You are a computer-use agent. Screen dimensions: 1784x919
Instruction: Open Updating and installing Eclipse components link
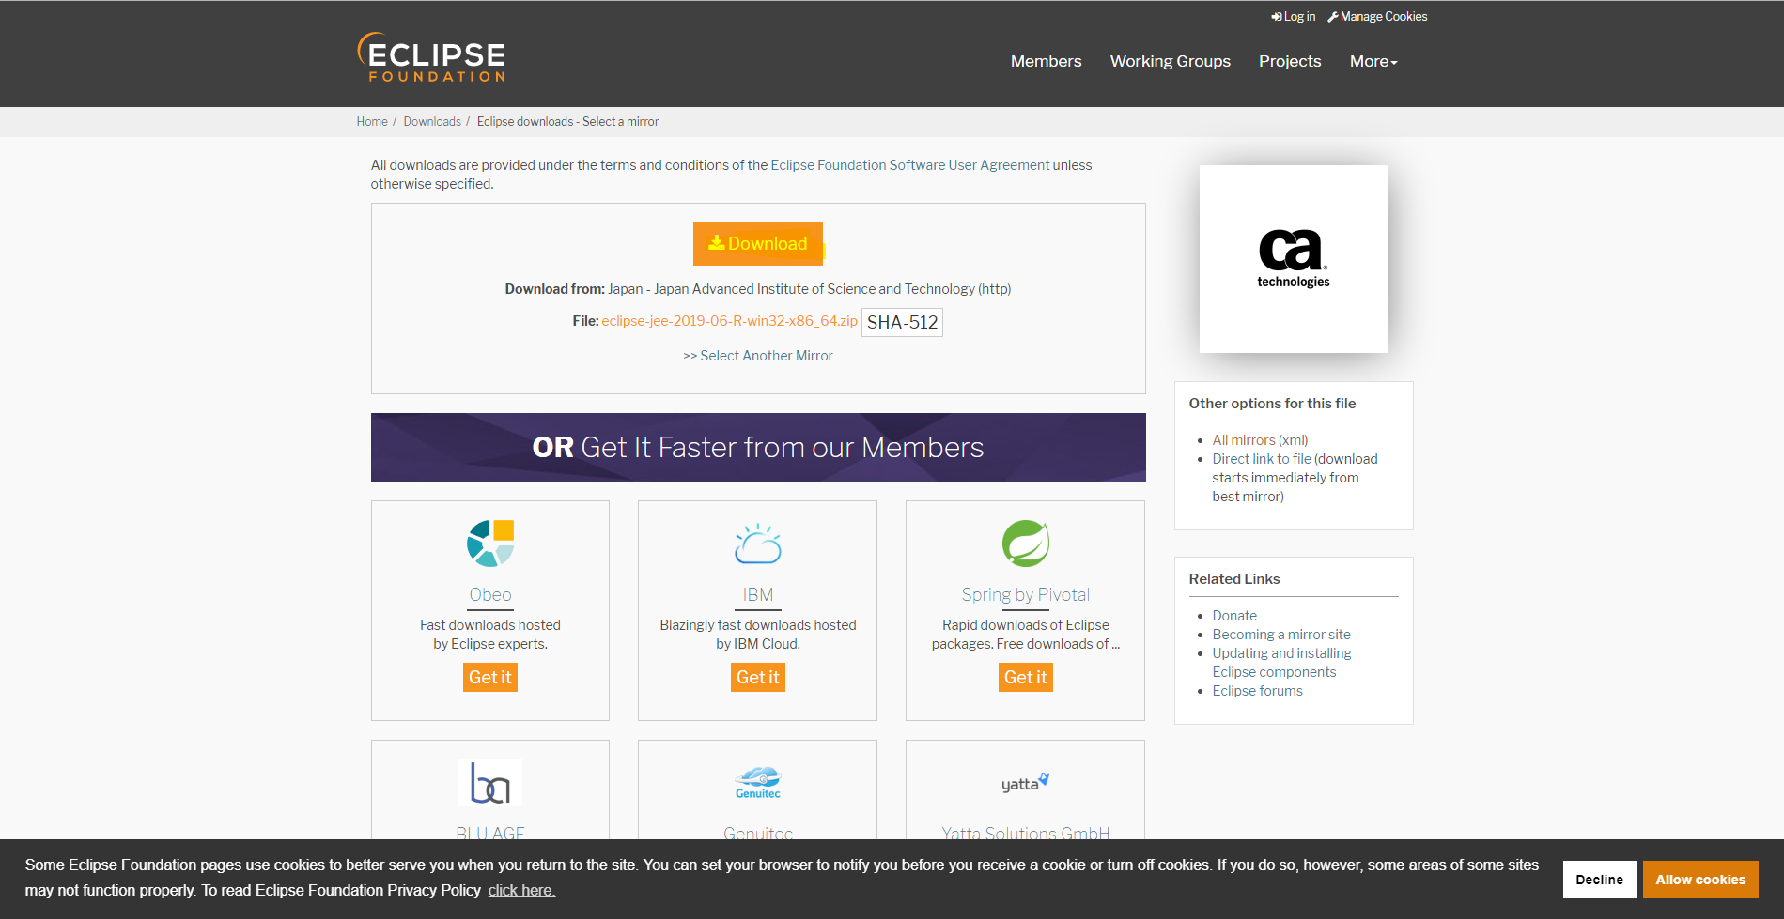coord(1281,663)
